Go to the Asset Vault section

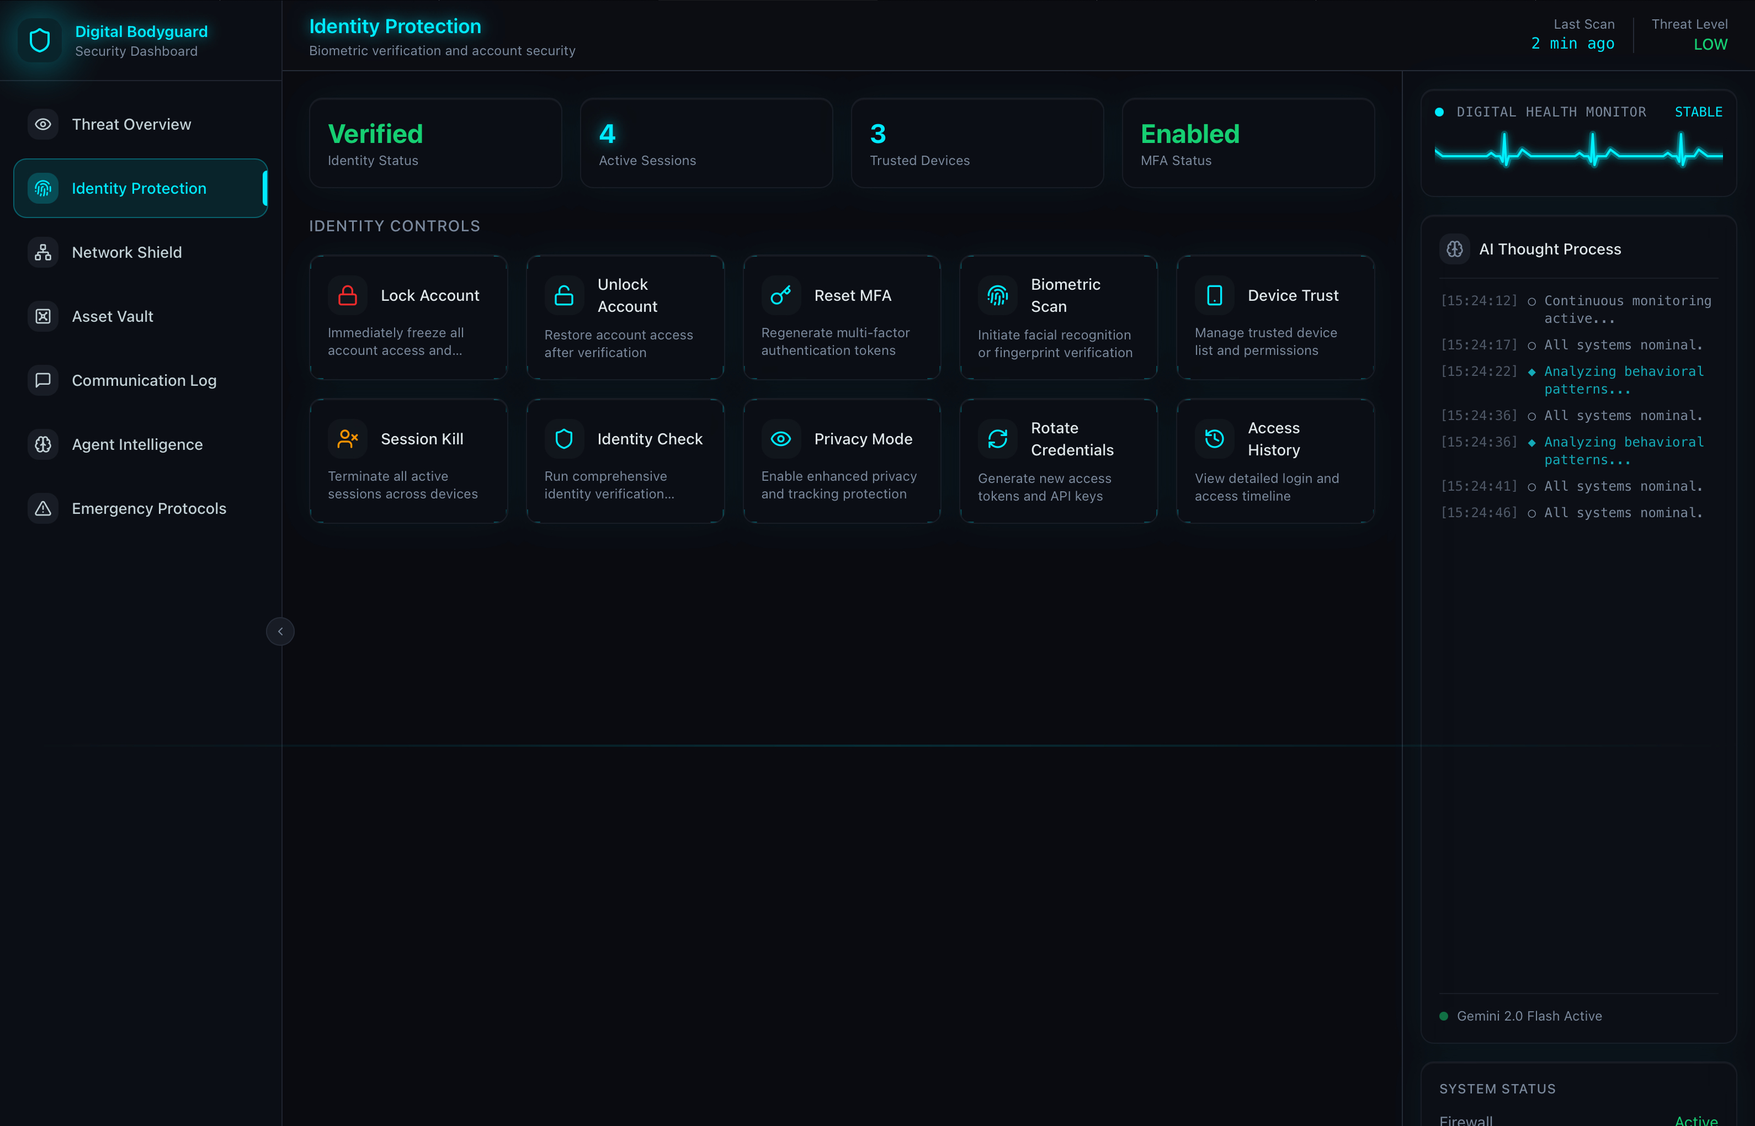coord(113,317)
